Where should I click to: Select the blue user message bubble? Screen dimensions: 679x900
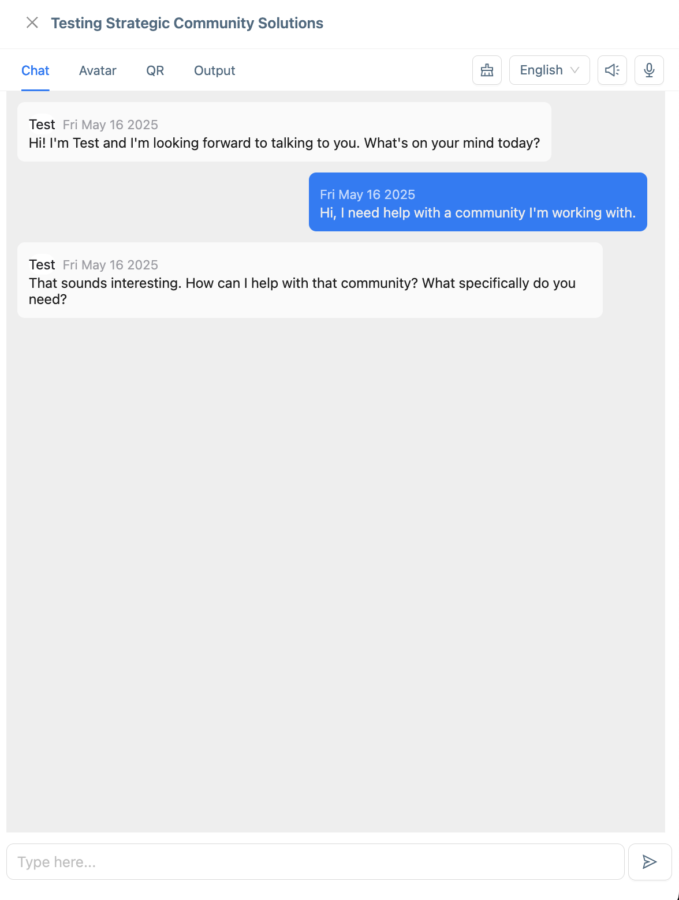[x=478, y=202]
